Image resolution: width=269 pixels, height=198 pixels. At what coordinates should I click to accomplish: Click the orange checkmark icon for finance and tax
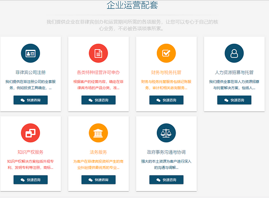click(166, 53)
